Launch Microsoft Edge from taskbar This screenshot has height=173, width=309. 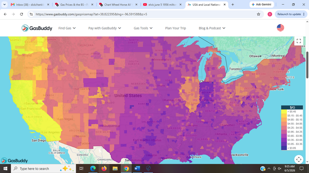point(93,168)
